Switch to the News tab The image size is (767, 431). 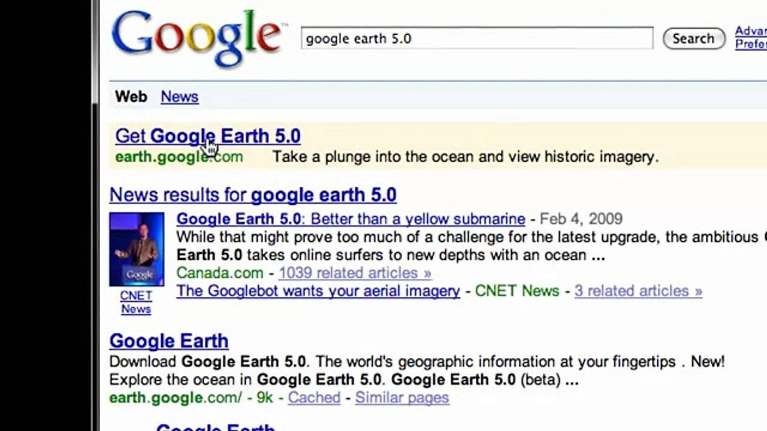point(179,96)
